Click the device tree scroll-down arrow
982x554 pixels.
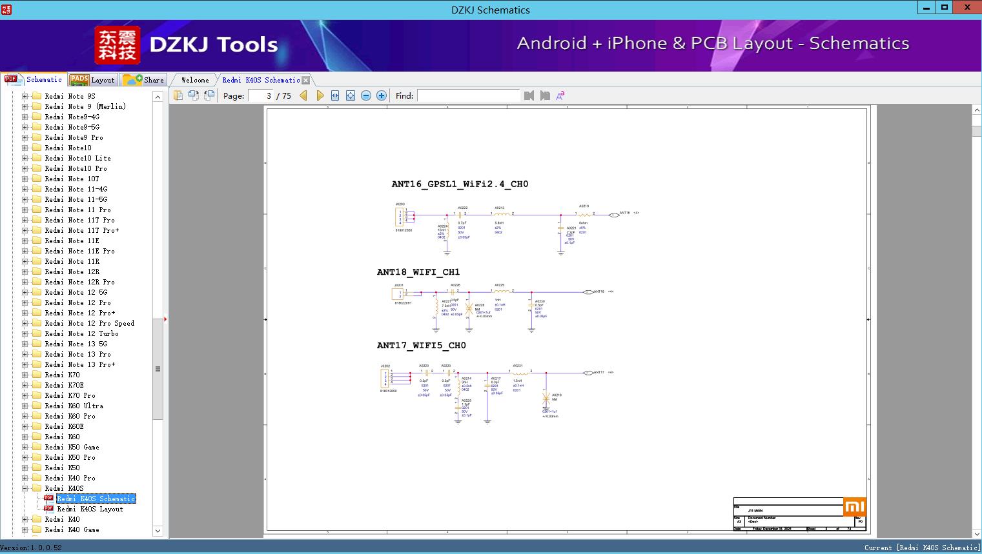point(158,531)
